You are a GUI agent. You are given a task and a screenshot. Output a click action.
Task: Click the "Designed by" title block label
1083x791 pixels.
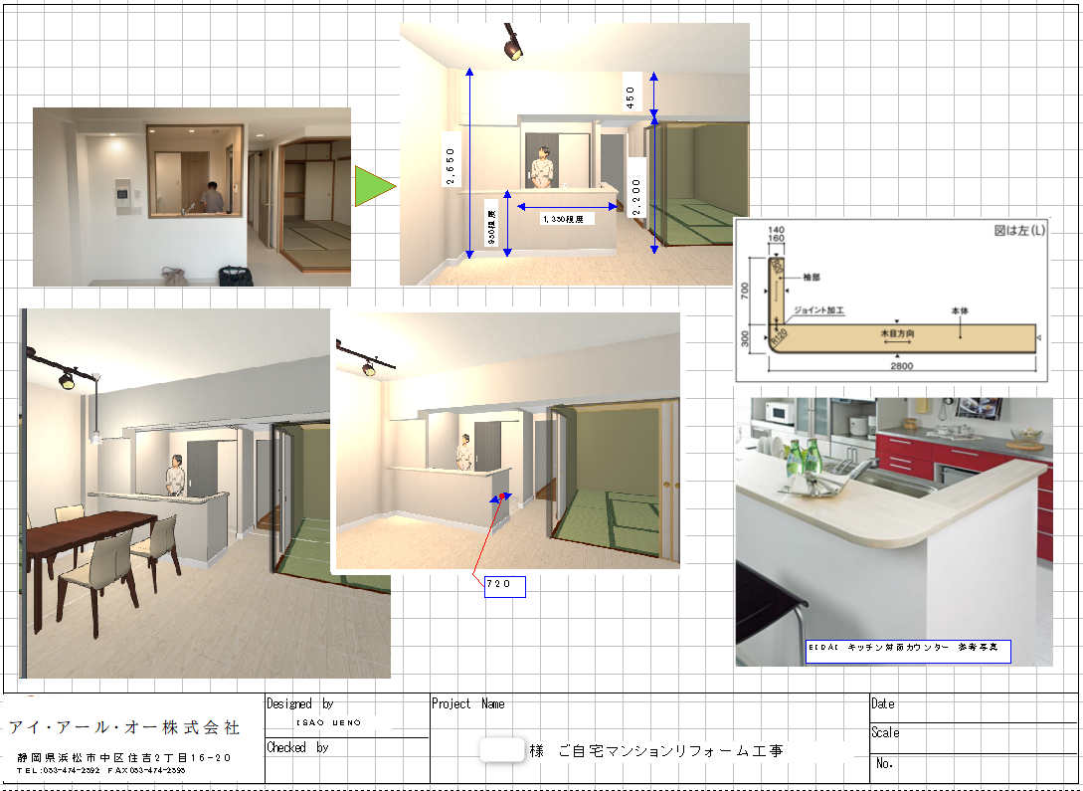pos(299,704)
